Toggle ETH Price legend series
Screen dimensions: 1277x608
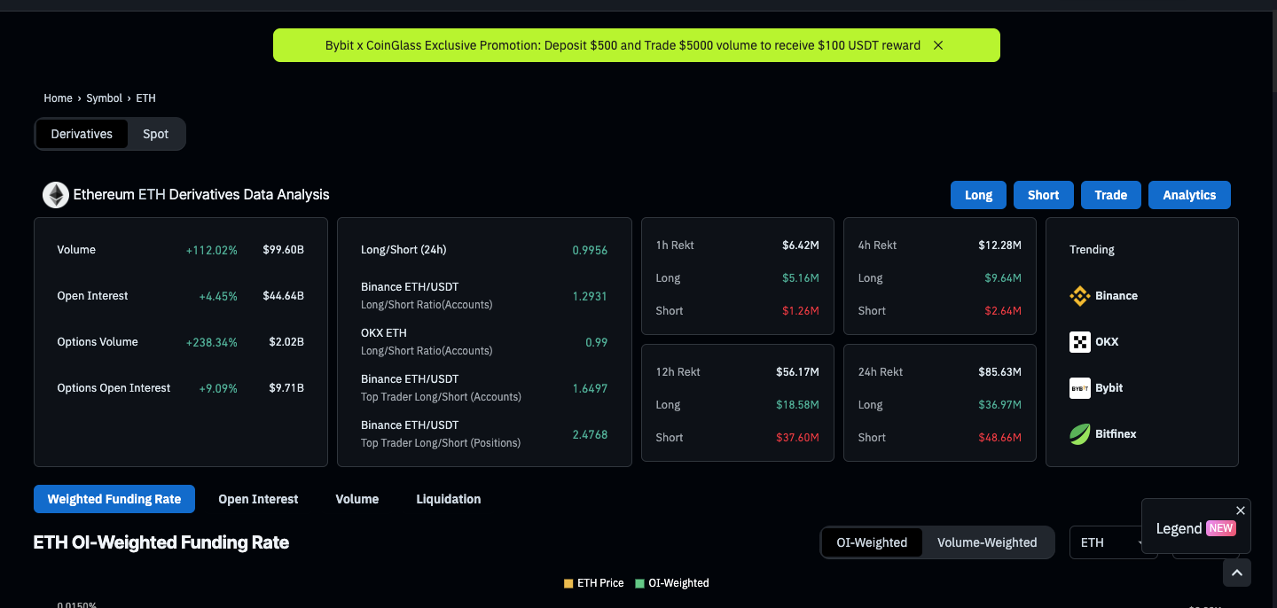594,583
